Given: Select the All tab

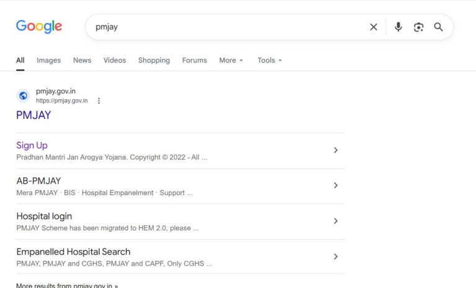Looking at the screenshot, I should coord(20,60).
